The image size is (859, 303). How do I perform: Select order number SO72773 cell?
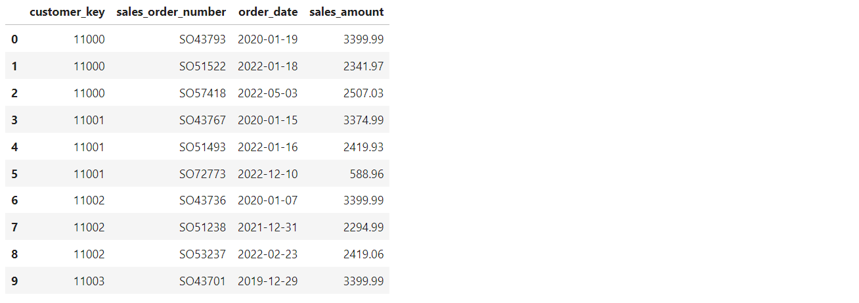pos(203,174)
